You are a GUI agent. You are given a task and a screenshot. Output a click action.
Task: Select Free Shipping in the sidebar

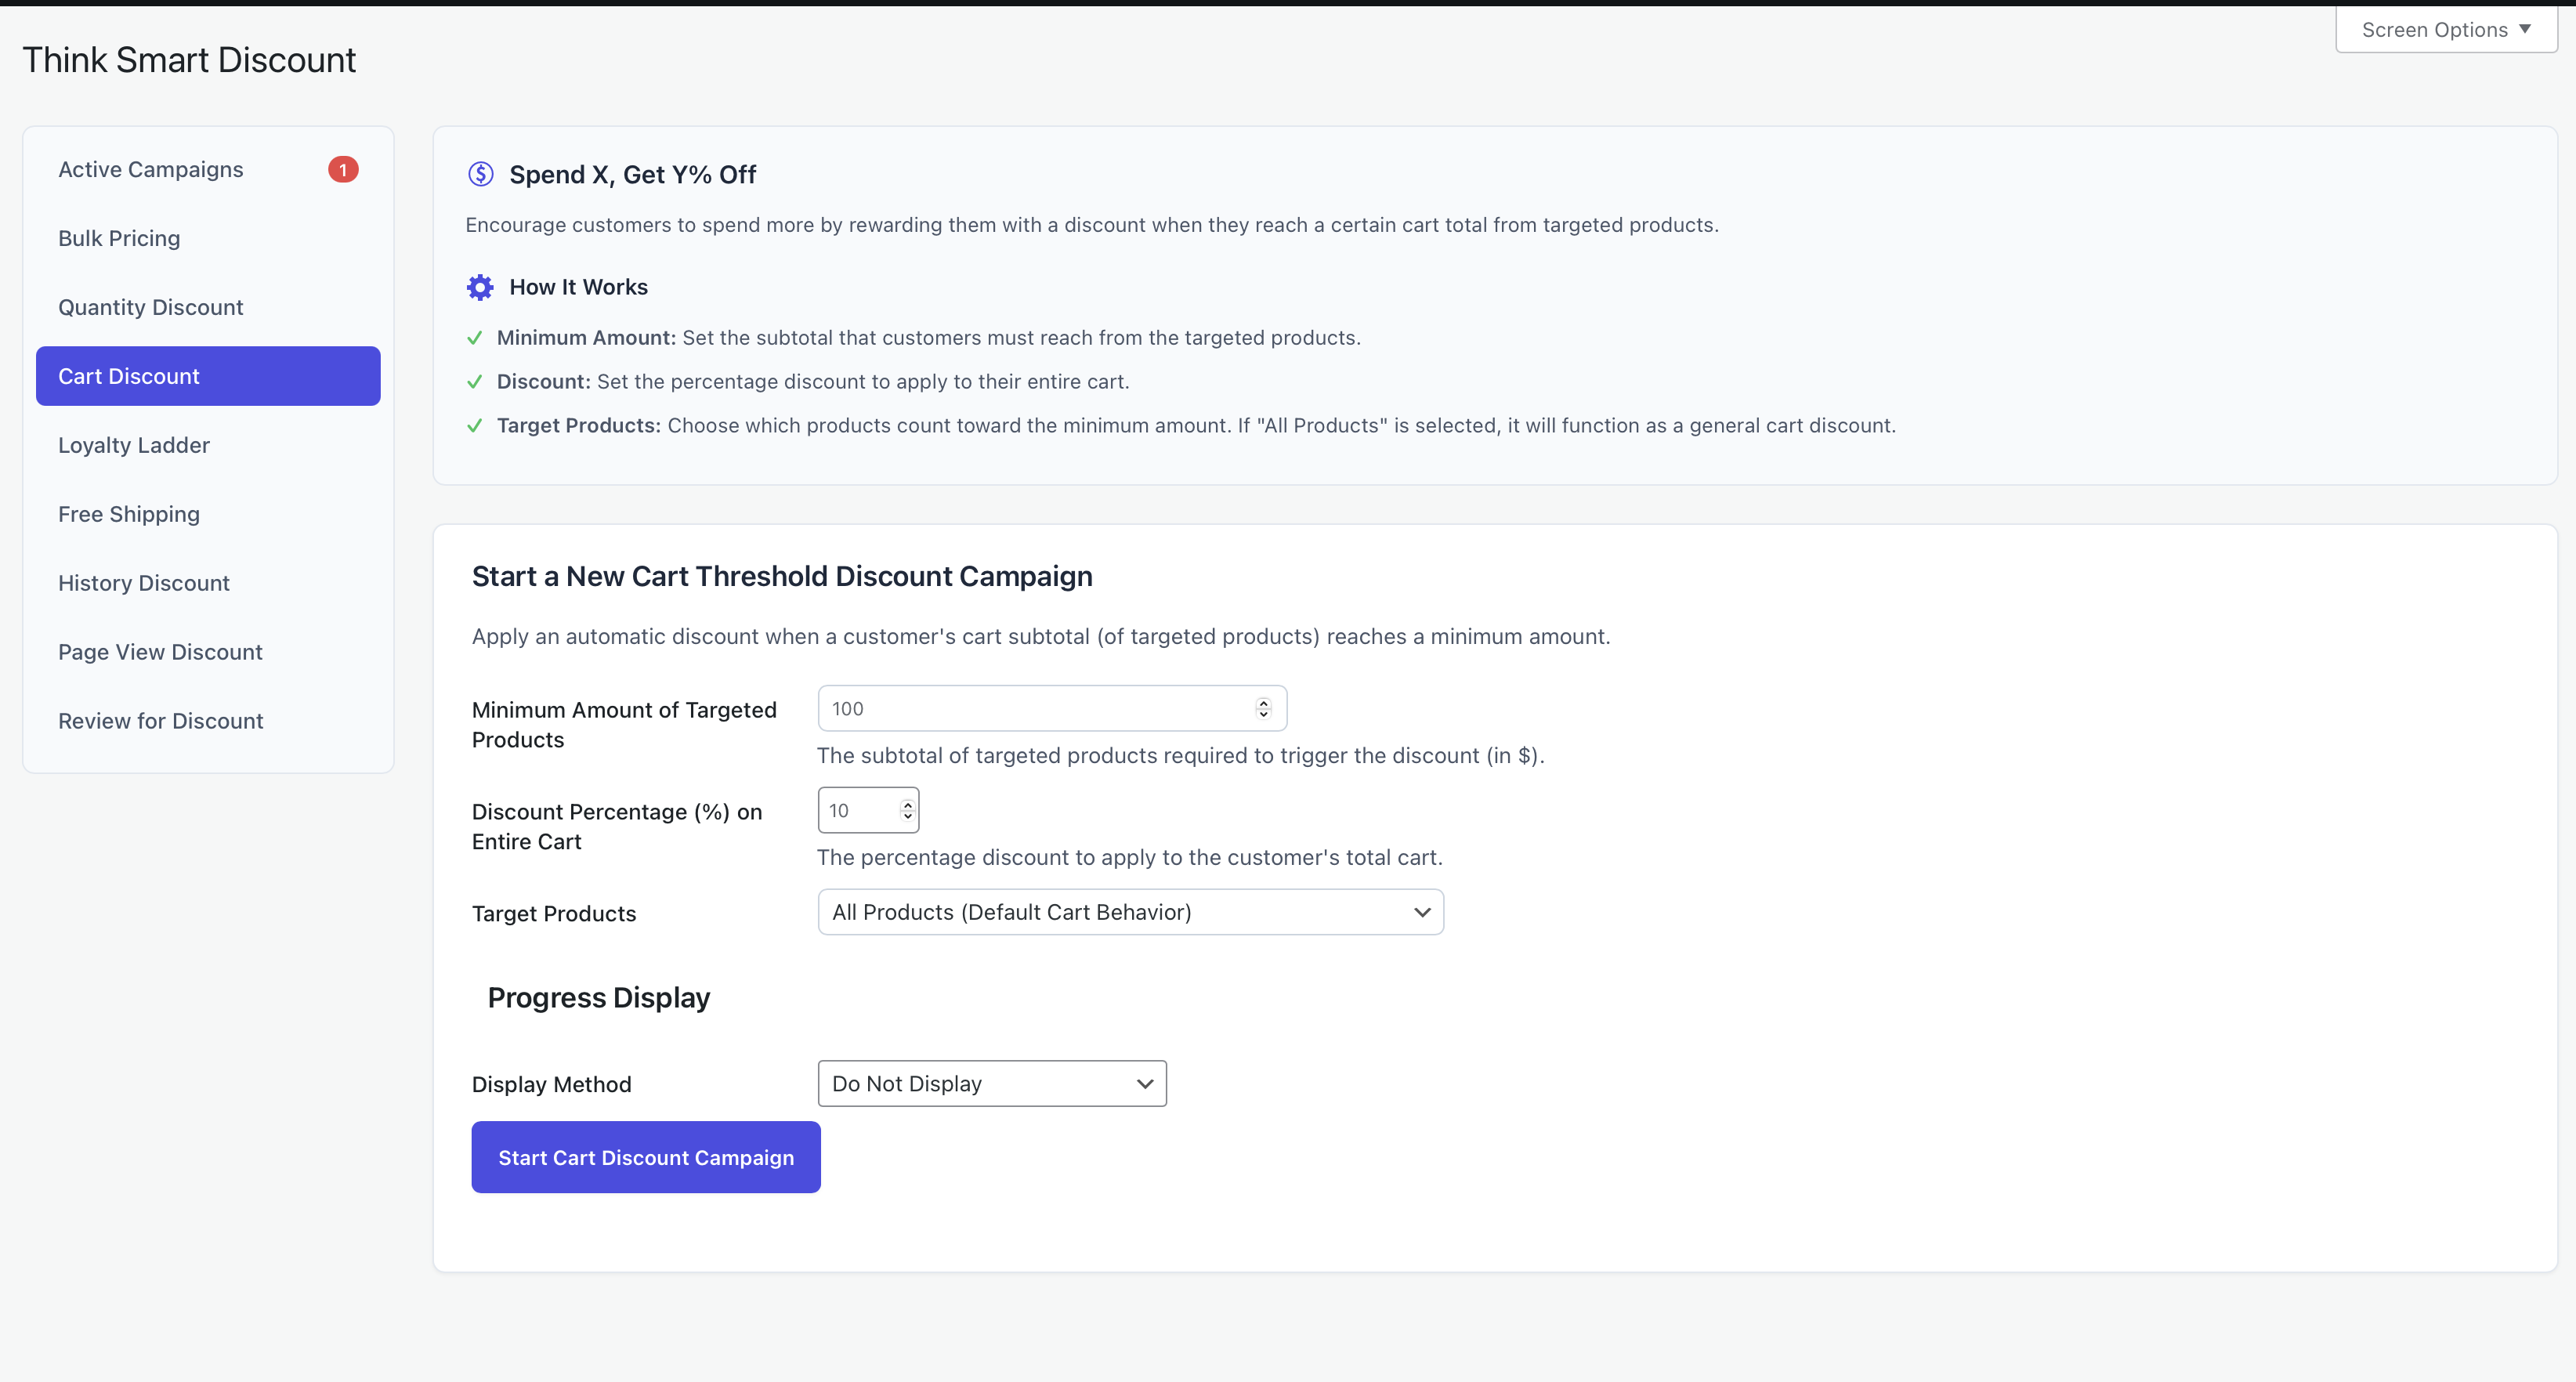click(x=129, y=514)
